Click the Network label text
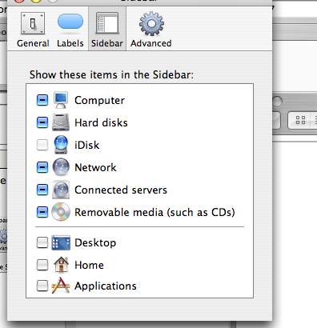The width and height of the screenshot is (317, 328). pos(95,168)
